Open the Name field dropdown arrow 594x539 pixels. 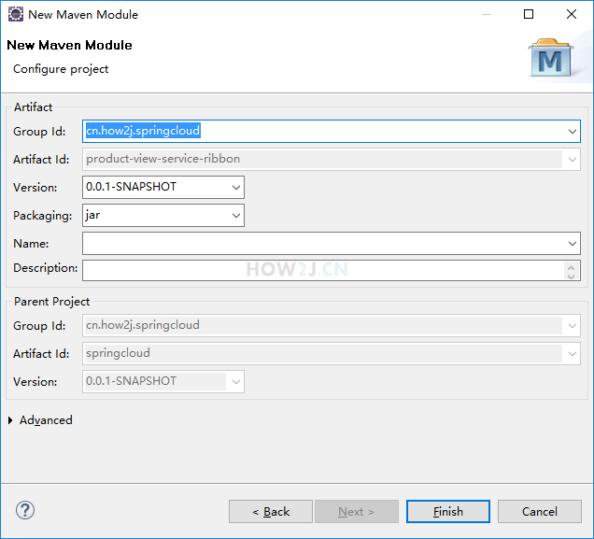click(x=572, y=244)
